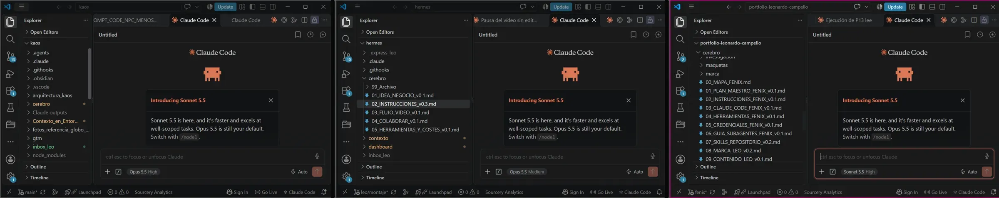This screenshot has width=999, height=198.
Task: Toggle primary sidebar in hermes title bar
Action: (x=588, y=7)
